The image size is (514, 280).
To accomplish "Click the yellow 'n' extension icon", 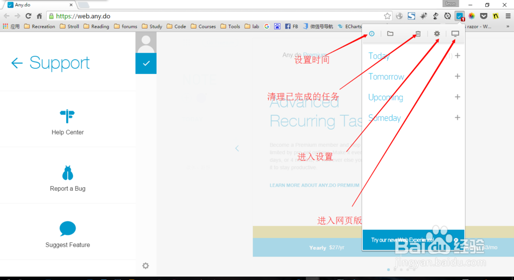I will 495,16.
